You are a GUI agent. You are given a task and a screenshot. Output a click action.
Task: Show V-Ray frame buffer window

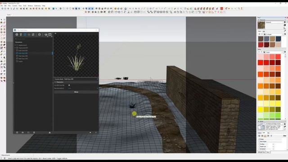click(x=50, y=35)
